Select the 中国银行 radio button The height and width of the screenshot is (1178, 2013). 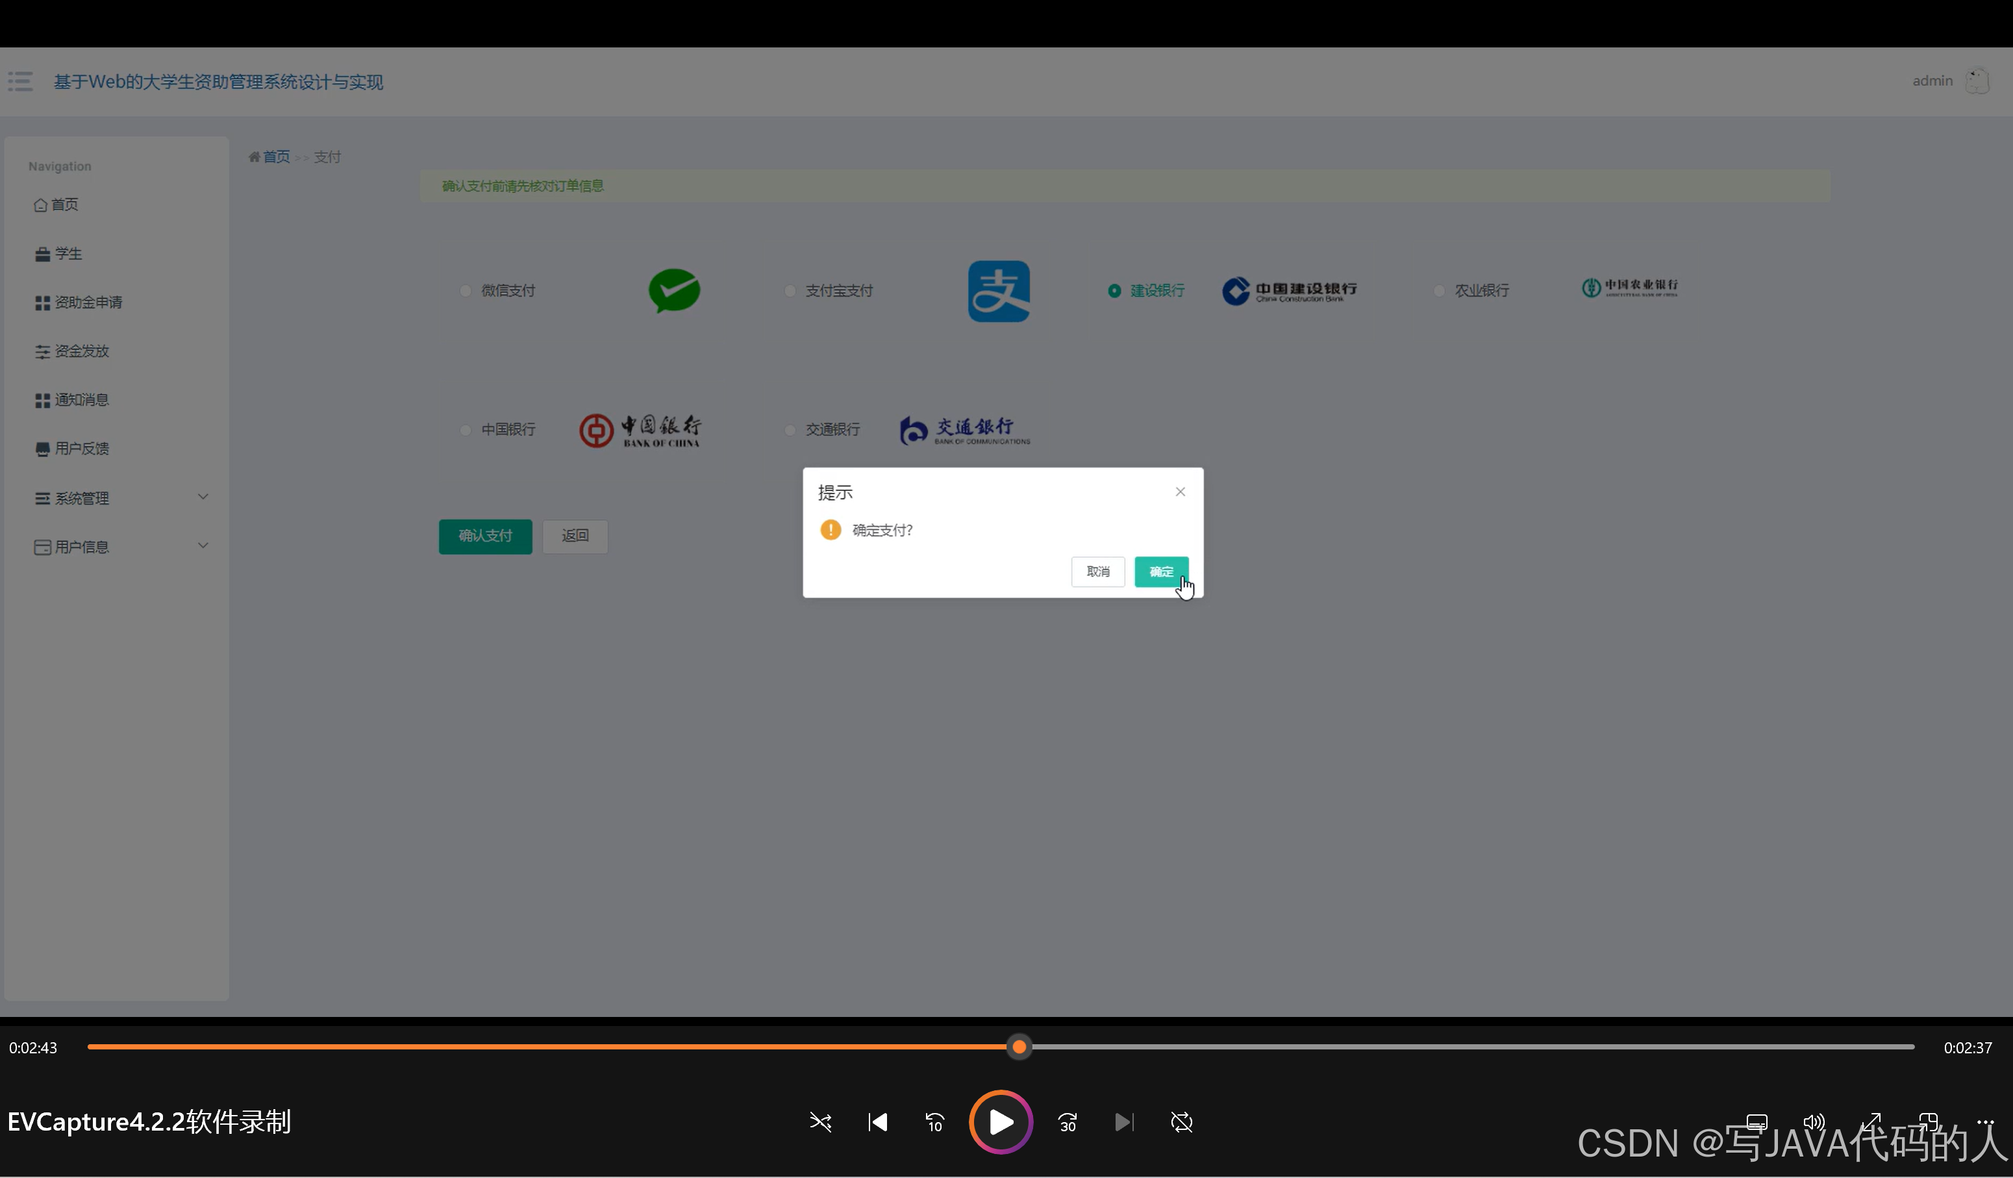click(465, 430)
